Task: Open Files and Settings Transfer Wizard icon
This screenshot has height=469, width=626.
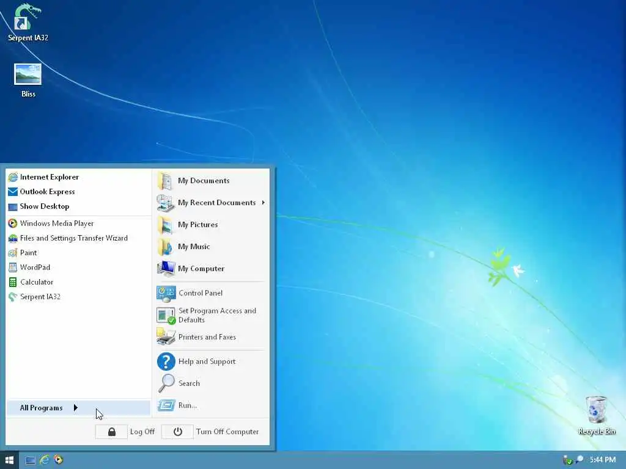Action: [x=13, y=238]
